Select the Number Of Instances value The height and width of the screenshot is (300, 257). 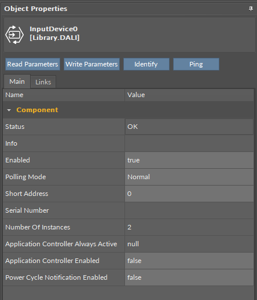click(189, 227)
